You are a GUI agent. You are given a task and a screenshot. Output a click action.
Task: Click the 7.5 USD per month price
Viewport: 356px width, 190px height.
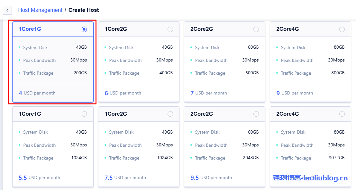[125, 178]
